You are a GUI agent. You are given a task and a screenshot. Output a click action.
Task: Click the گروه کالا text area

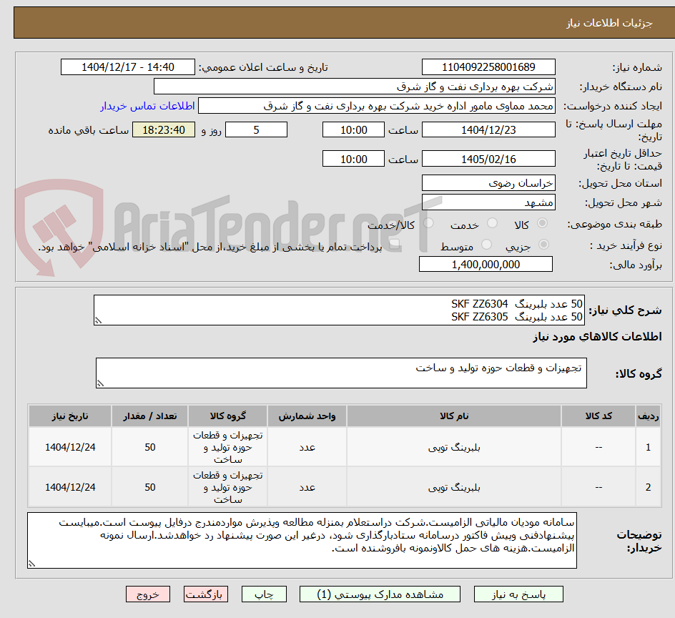coord(341,373)
